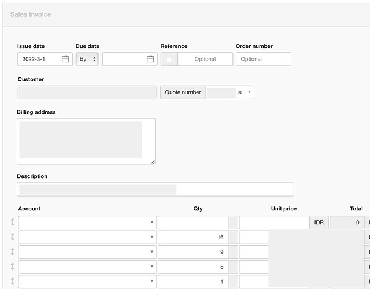Click the Order number input field
The image size is (370, 289).
pyautogui.click(x=263, y=59)
